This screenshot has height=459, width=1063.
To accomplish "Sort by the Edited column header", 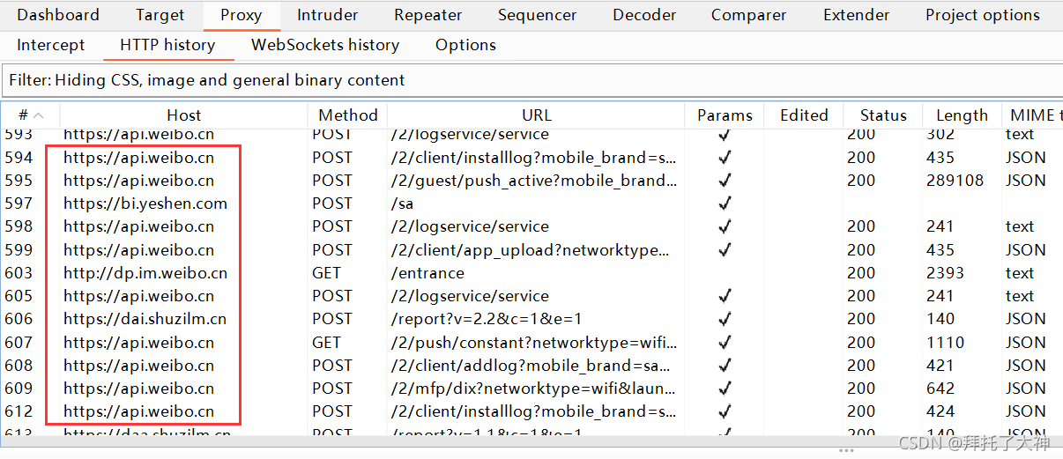I will pos(804,115).
